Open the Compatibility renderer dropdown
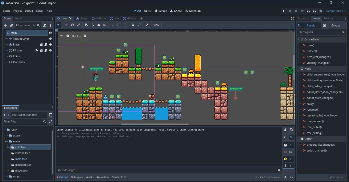The height and width of the screenshot is (182, 349). tap(336, 11)
